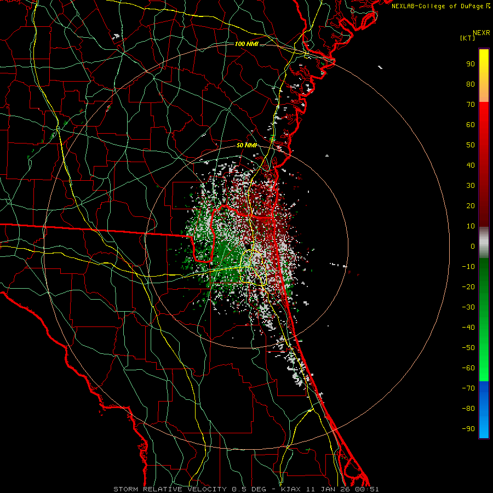This screenshot has width=493, height=493.
Task: Click the 100 NMI range ring label
Action: (x=246, y=44)
